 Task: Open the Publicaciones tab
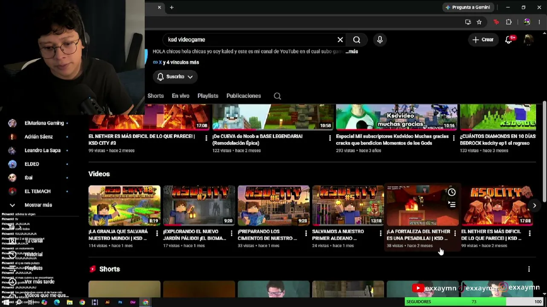[x=243, y=96]
